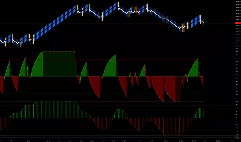Click the oscillator axis value 72
The width and height of the screenshot is (241, 142).
(237, 58)
